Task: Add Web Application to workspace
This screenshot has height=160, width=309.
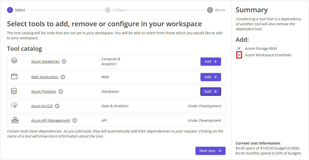Action: [x=210, y=77]
